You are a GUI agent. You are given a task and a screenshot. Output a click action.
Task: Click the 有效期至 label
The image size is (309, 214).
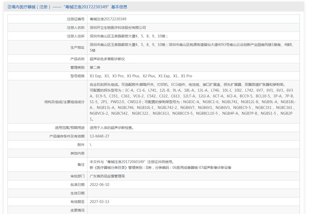(x=77, y=202)
